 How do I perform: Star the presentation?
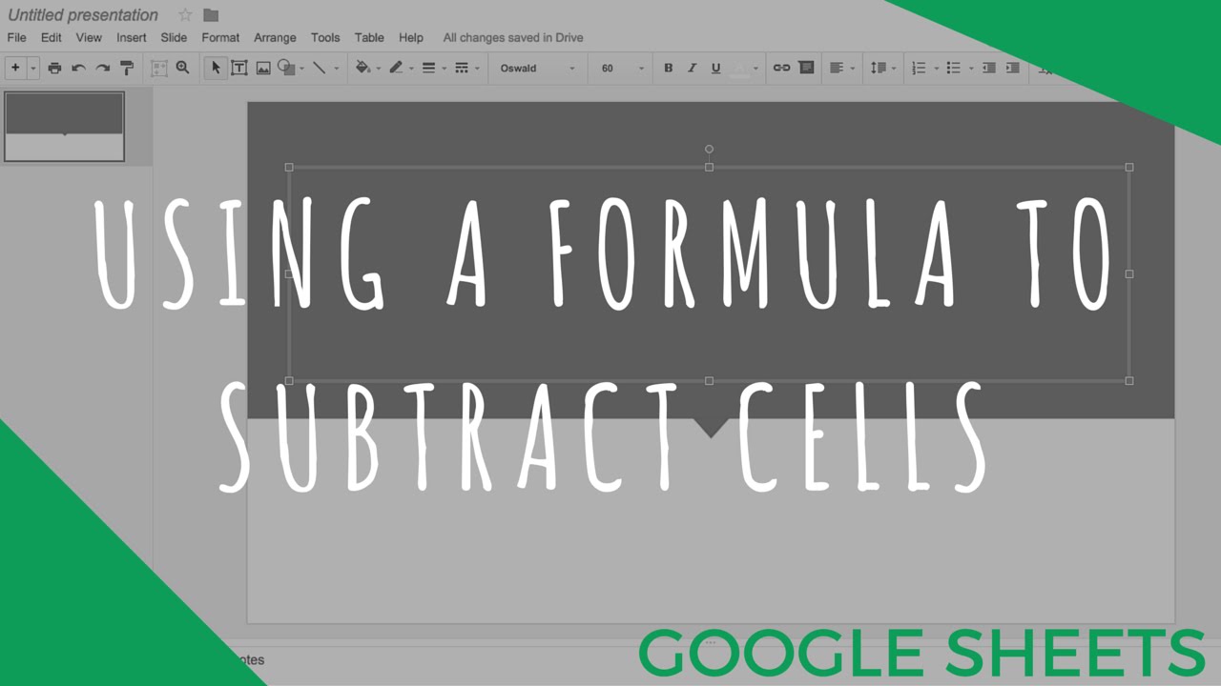tap(185, 15)
